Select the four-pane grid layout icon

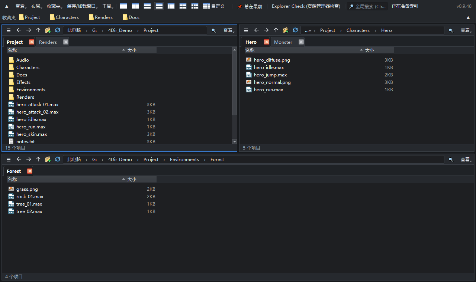pos(183,6)
